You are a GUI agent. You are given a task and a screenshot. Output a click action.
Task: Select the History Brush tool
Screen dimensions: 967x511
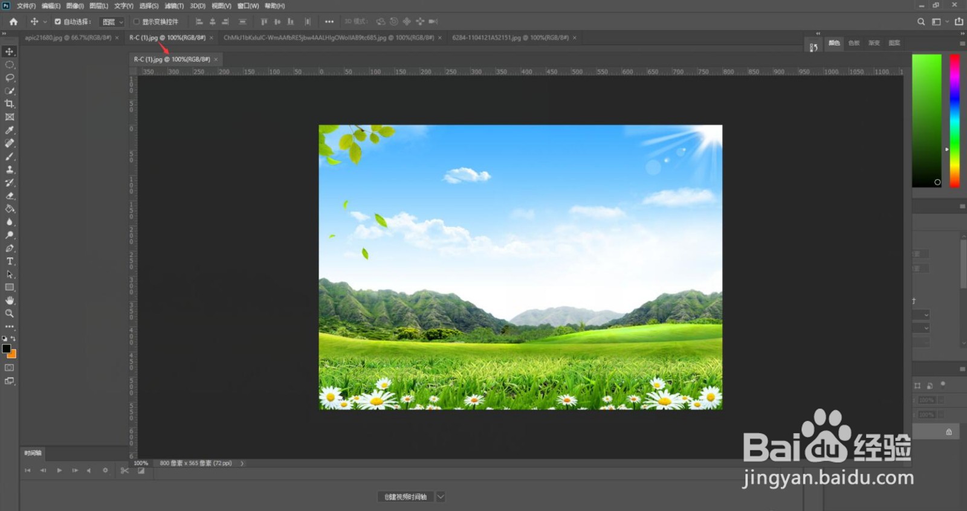10,182
